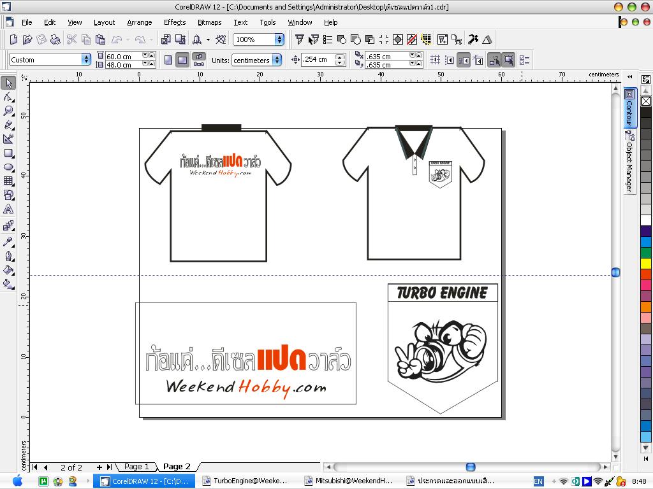Select the Pick tool in the toolbox
Image resolution: width=653 pixels, height=489 pixels.
(x=8, y=83)
